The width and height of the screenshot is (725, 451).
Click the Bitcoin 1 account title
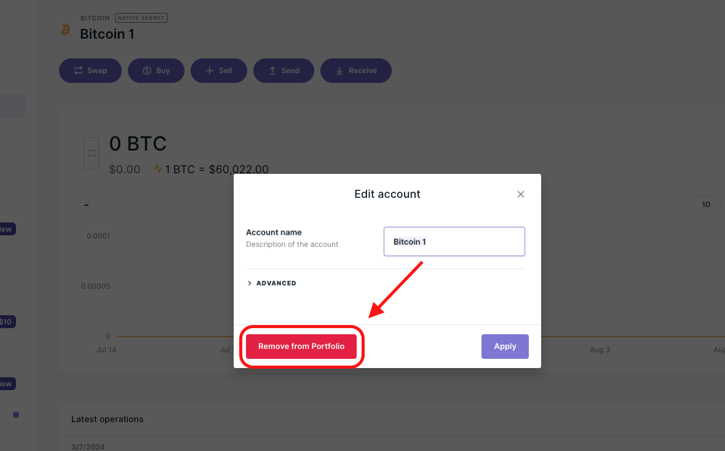pyautogui.click(x=107, y=34)
